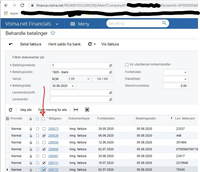Click Betal faktura in toolbar
200x172 pixels.
(31, 44)
